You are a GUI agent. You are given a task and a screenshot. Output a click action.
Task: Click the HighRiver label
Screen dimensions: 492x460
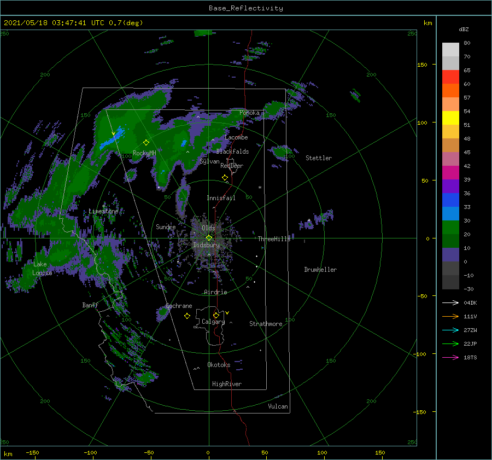227,384
